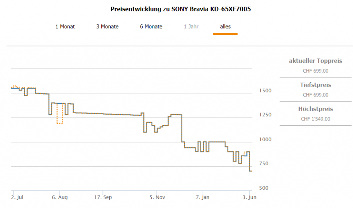
Task: Click the CHF 699.00 value under Tiefstpreis
Action: (315, 95)
